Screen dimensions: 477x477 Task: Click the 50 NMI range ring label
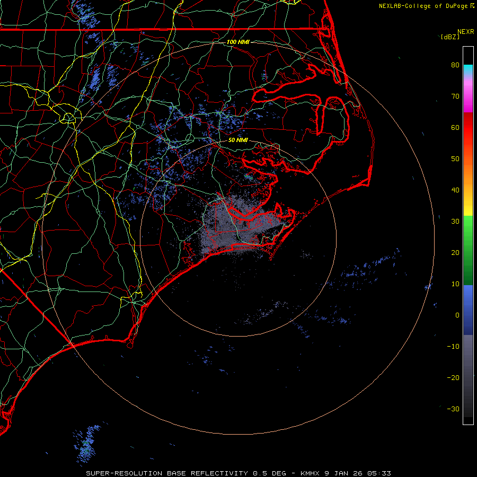pyautogui.click(x=238, y=140)
